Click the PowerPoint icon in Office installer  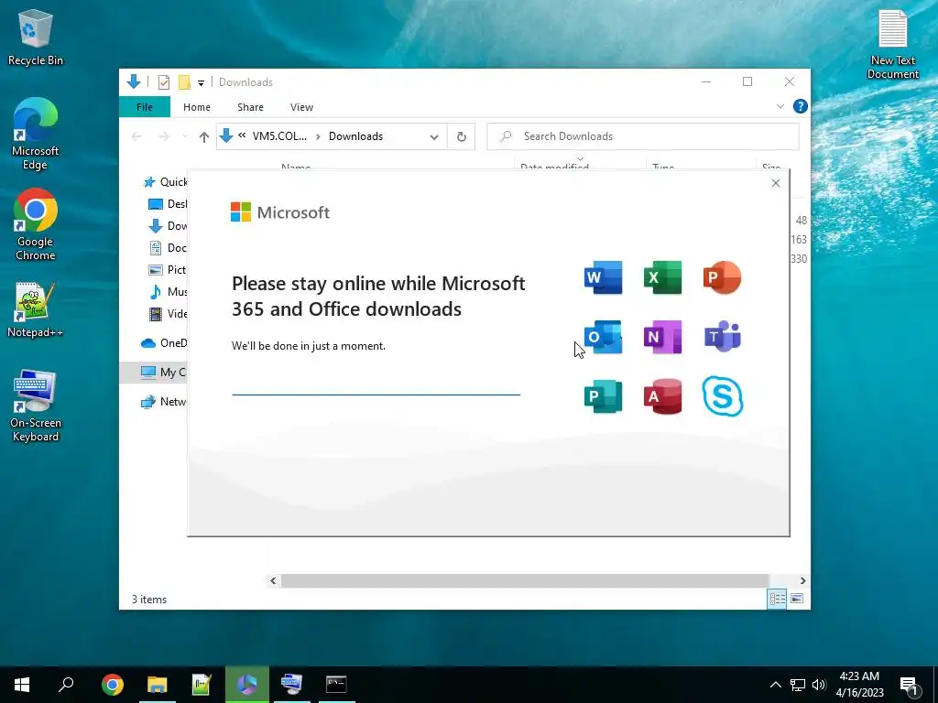coord(722,277)
